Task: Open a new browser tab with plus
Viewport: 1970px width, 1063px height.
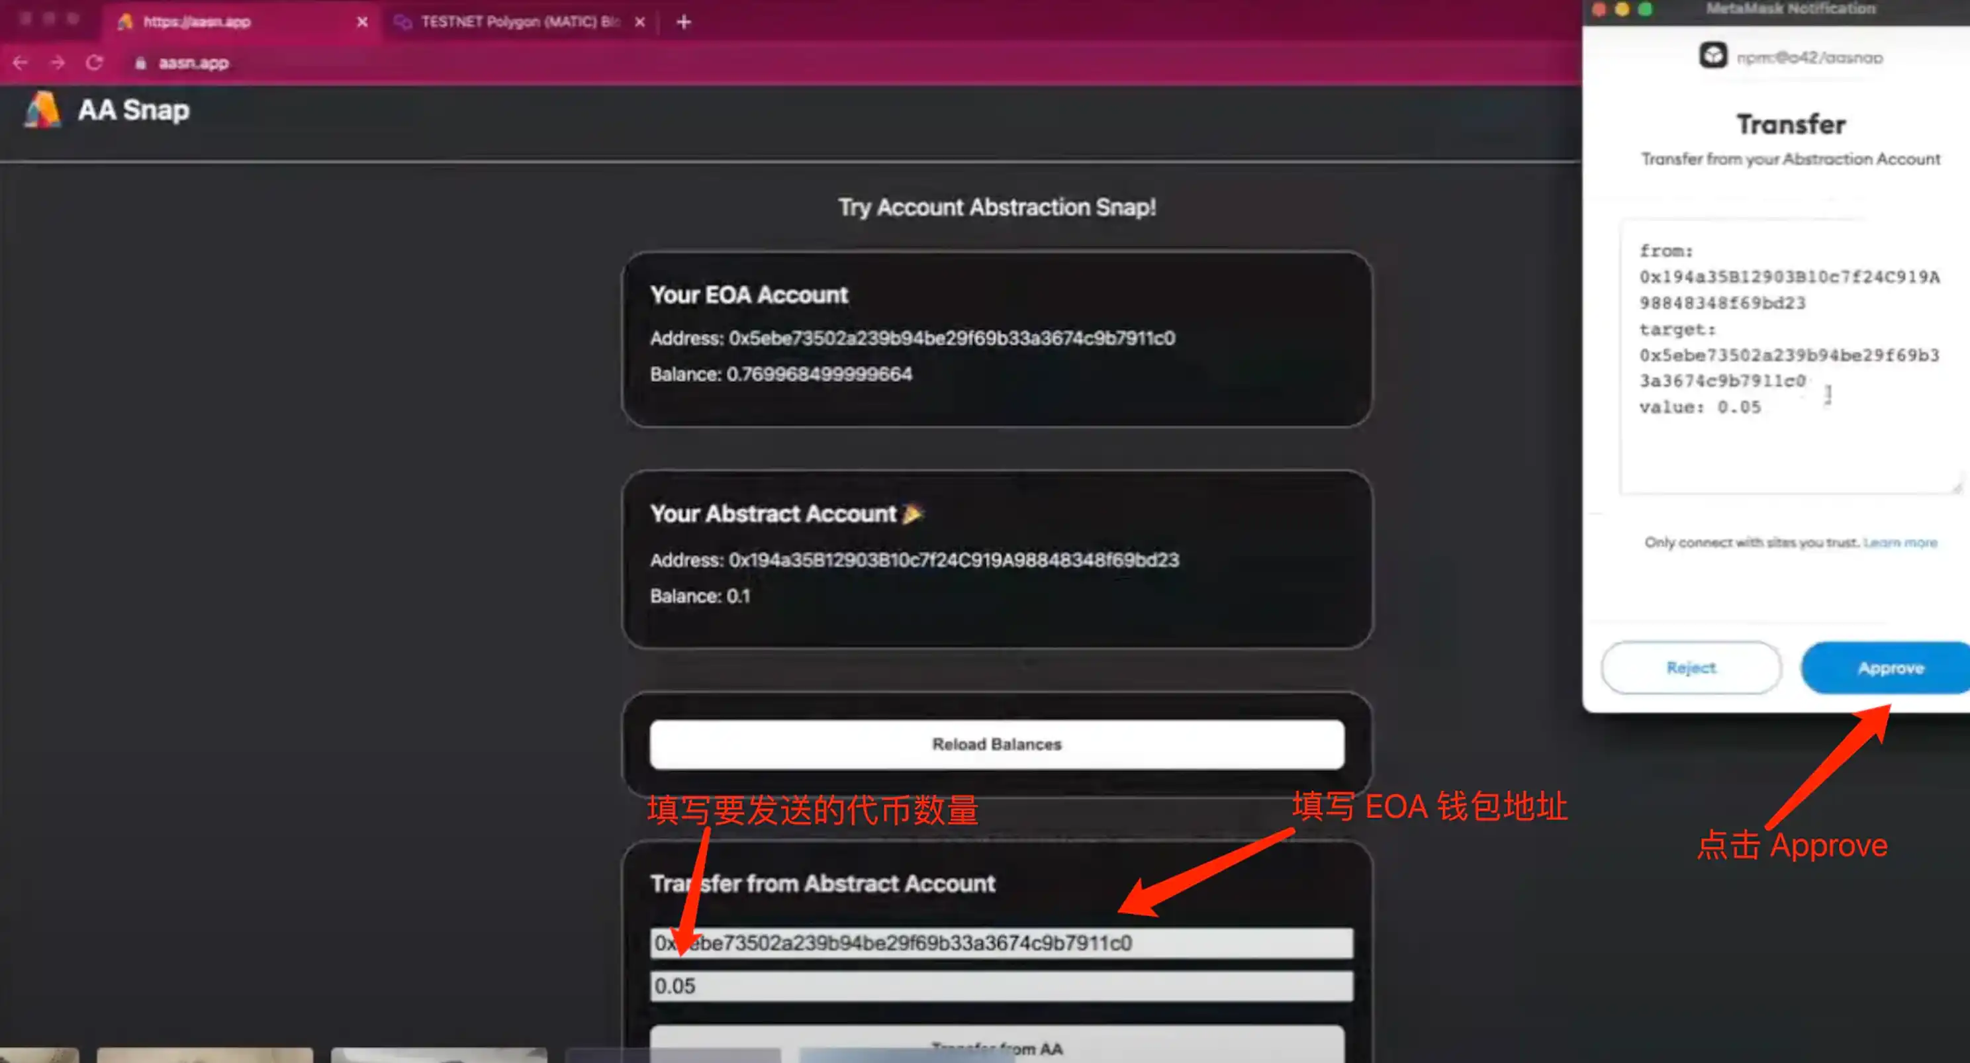Action: tap(684, 23)
